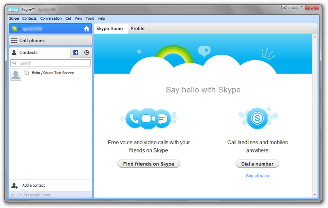The image size is (328, 208).
Task: Click the green status checkmark icon
Action: [15, 29]
